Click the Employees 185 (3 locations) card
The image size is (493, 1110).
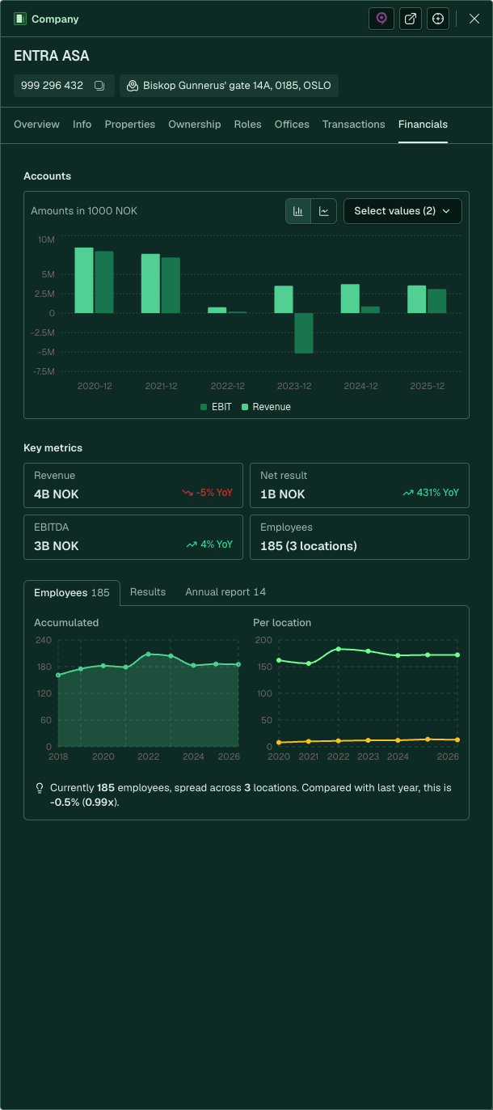360,537
